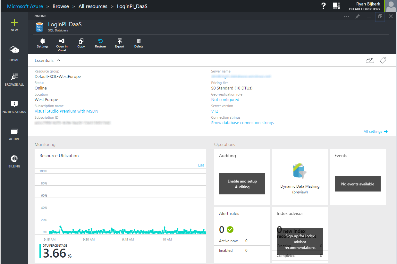This screenshot has width=397, height=264.
Task: Open Visual Studio Premium with MSDN link
Action: (x=66, y=111)
